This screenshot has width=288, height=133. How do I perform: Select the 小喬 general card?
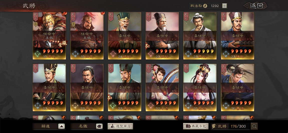[162, 87]
